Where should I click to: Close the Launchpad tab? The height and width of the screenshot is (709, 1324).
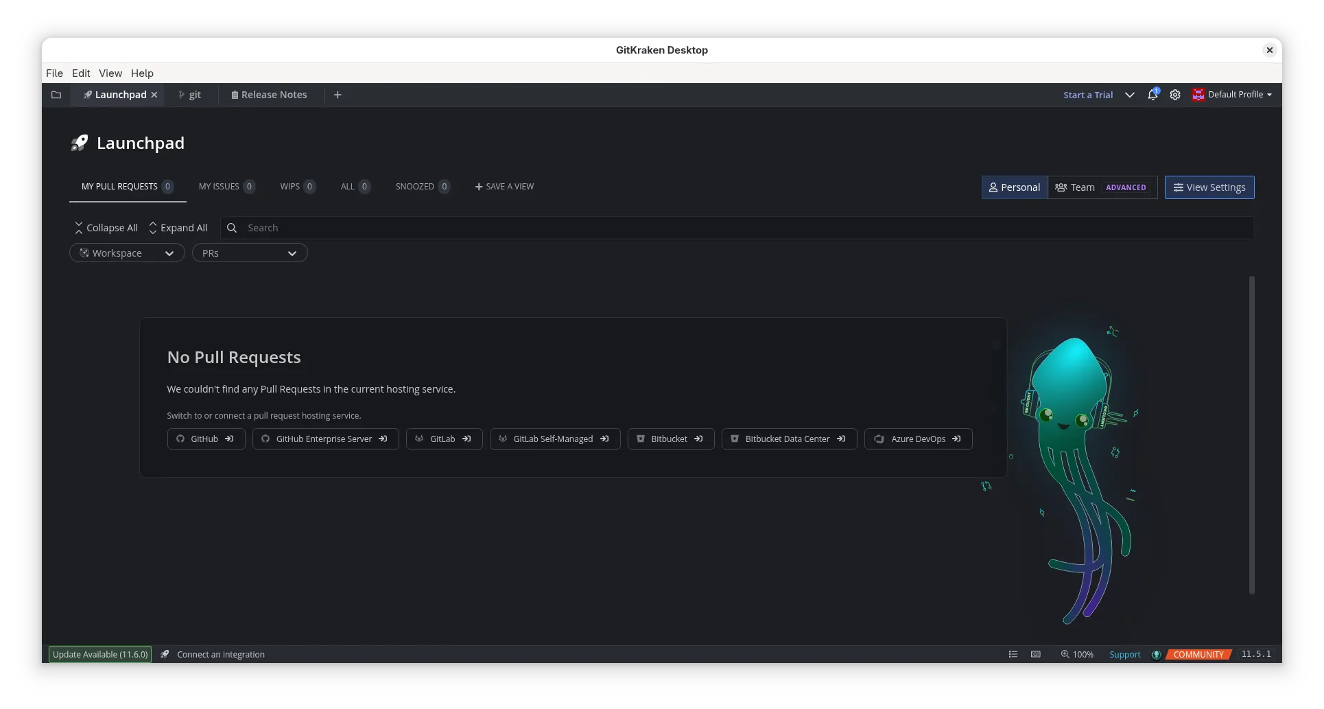pyautogui.click(x=154, y=95)
